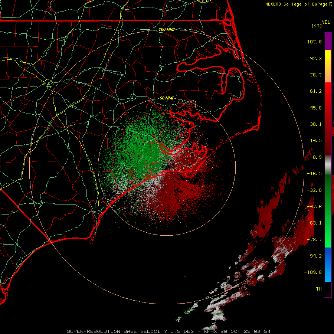The height and width of the screenshot is (334, 334).
Task: Select the 14.5 velocity scale value
Action: [x=316, y=141]
